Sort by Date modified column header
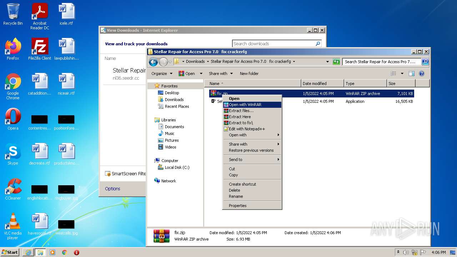457x257 pixels. [322, 84]
